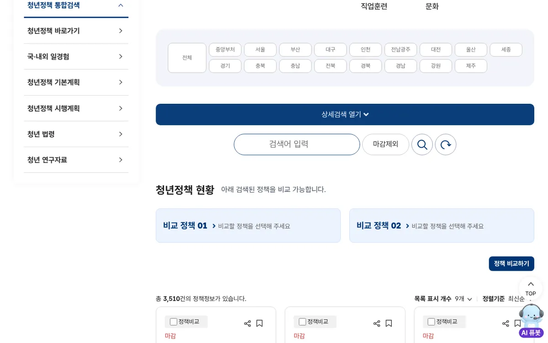Image resolution: width=548 pixels, height=343 pixels.
Task: Select the 경남 region filter
Action: 400,66
